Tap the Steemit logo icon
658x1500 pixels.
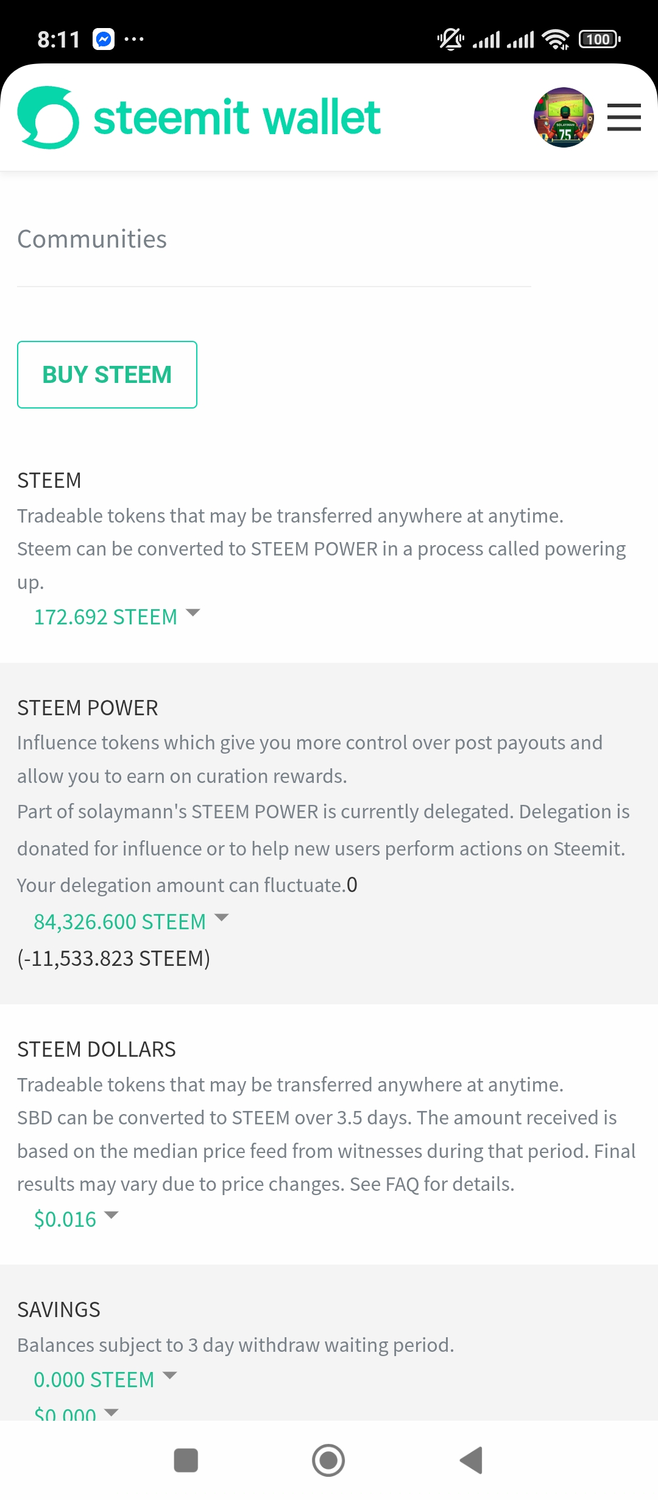coord(48,118)
